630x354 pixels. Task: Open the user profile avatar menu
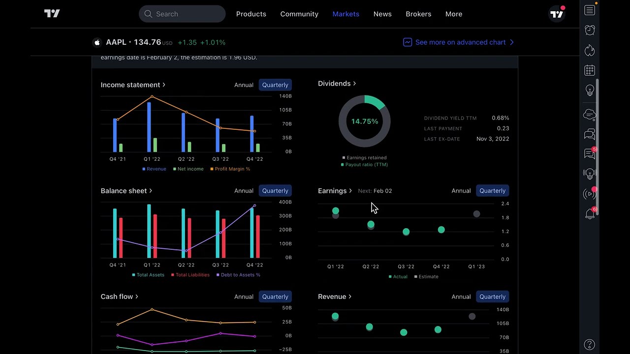(x=557, y=14)
